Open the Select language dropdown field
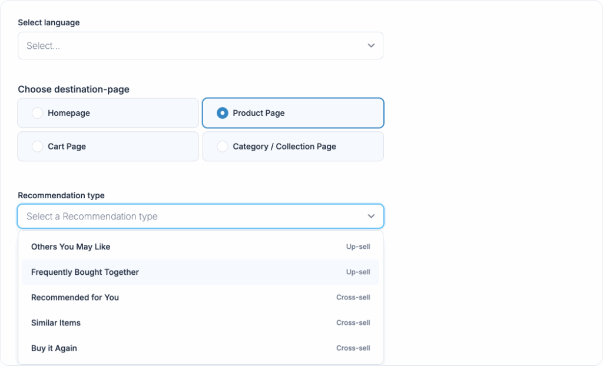 click(x=188, y=46)
